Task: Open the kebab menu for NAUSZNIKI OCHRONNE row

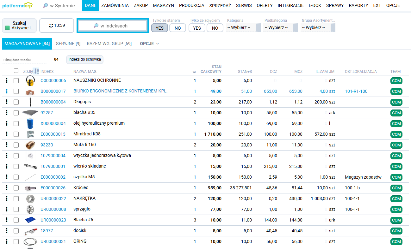Action: click(6, 80)
